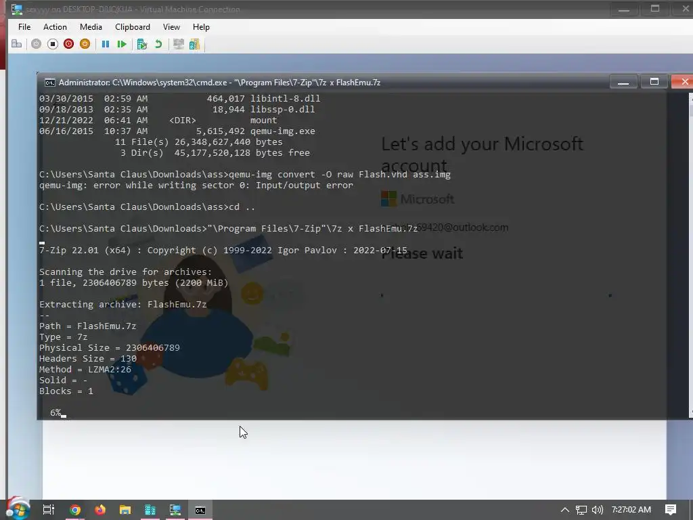The height and width of the screenshot is (520, 693).
Task: Open Hyper-V Manager taskbar icon
Action: coord(150,510)
